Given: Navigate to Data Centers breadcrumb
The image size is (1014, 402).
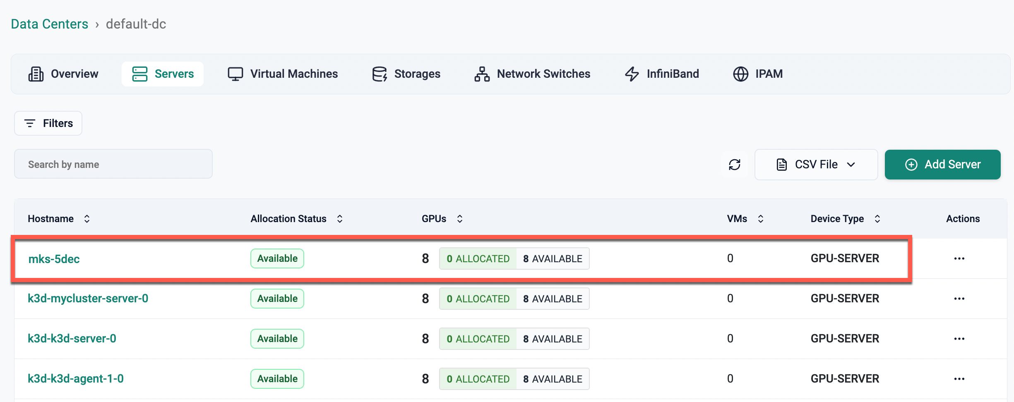Looking at the screenshot, I should [x=50, y=24].
